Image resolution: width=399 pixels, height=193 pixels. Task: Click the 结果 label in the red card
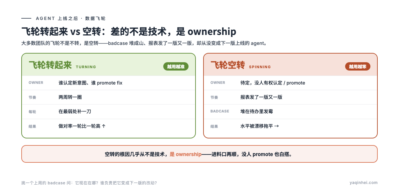pyautogui.click(x=214, y=126)
